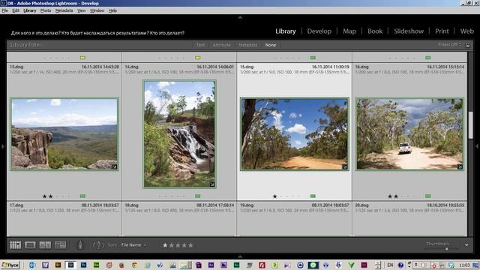The width and height of the screenshot is (480, 270).
Task: Click green color label of 13.dng
Action: click(x=82, y=196)
